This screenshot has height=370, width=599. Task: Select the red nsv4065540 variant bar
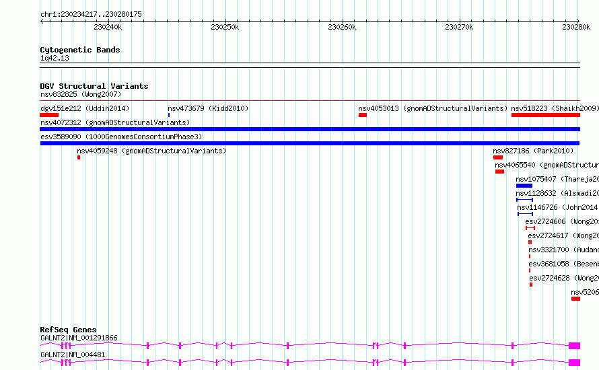pos(499,172)
